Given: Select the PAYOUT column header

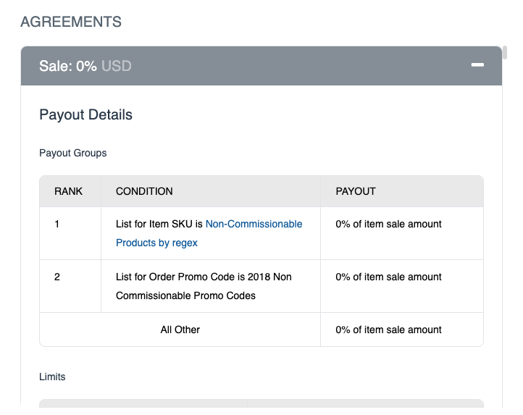Looking at the screenshot, I should tap(356, 191).
